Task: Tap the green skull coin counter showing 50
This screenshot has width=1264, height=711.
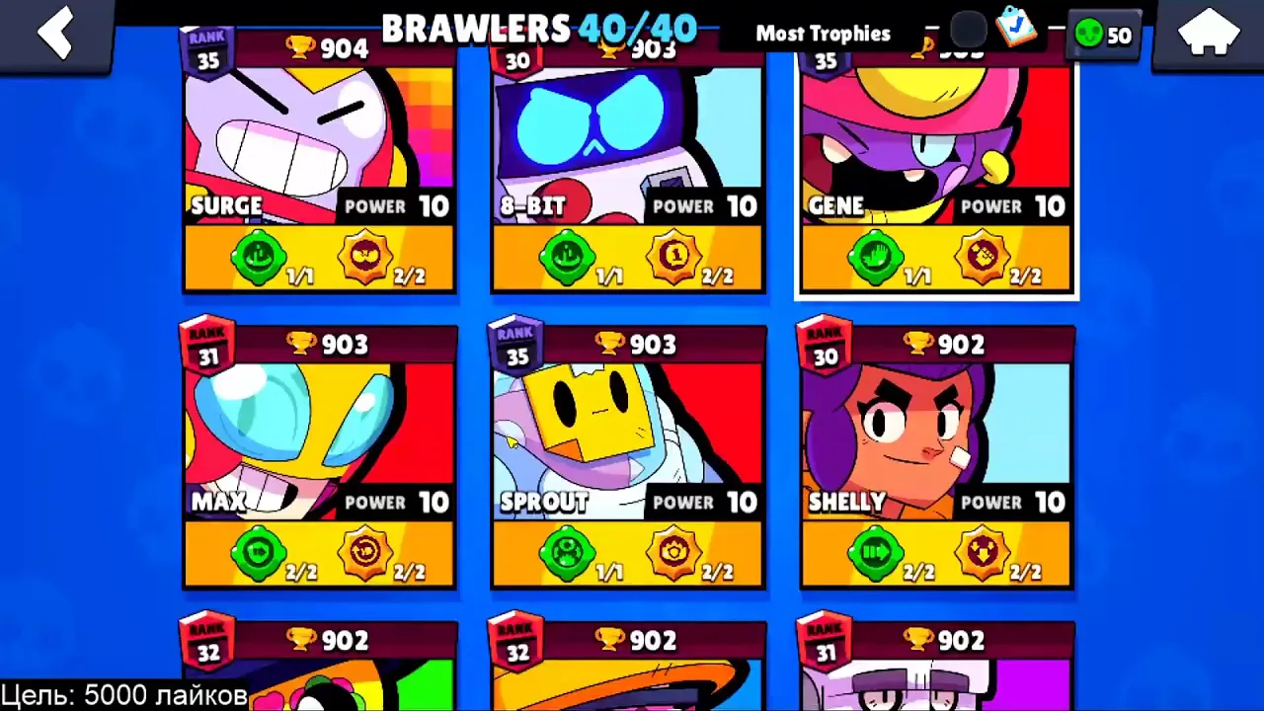Action: point(1104,36)
